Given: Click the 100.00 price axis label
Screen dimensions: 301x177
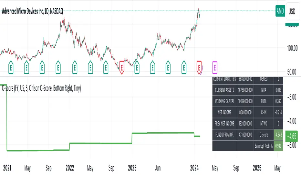Looking at the screenshot, I should pyautogui.click(x=292, y=48).
